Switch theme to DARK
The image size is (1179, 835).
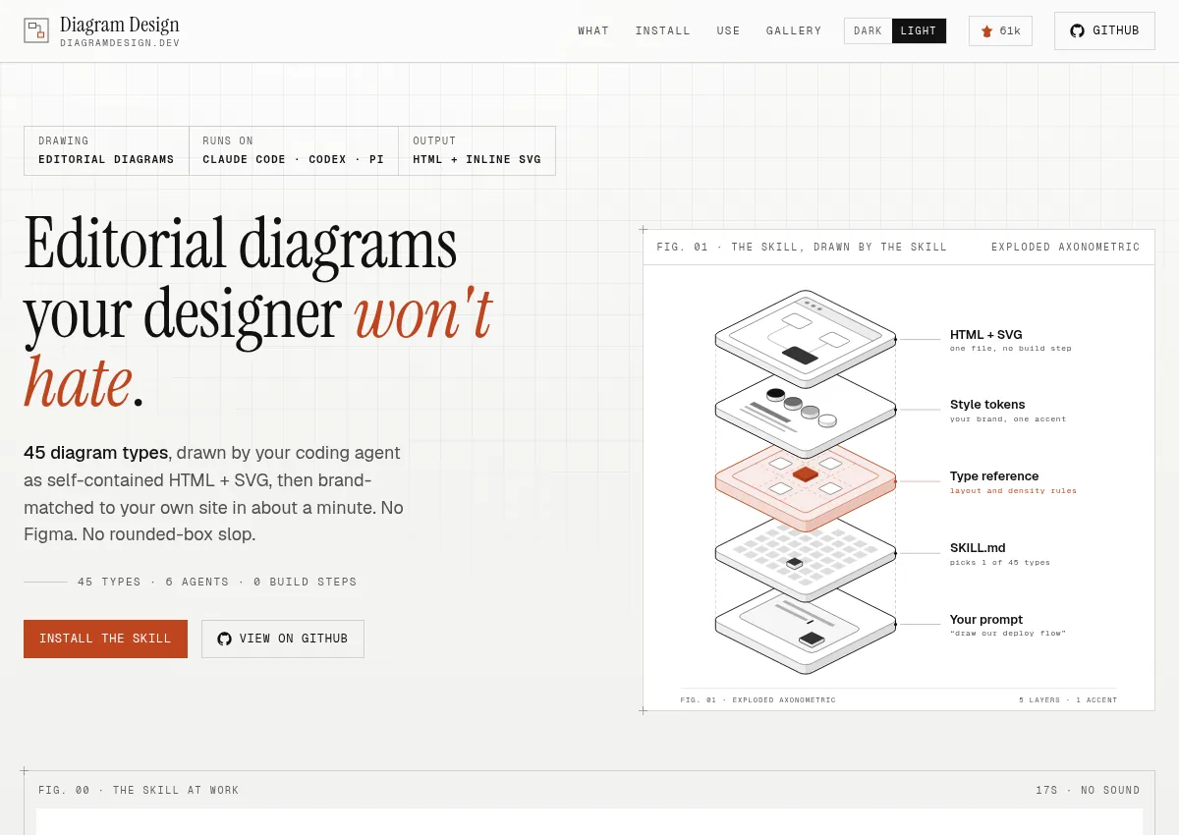click(868, 30)
